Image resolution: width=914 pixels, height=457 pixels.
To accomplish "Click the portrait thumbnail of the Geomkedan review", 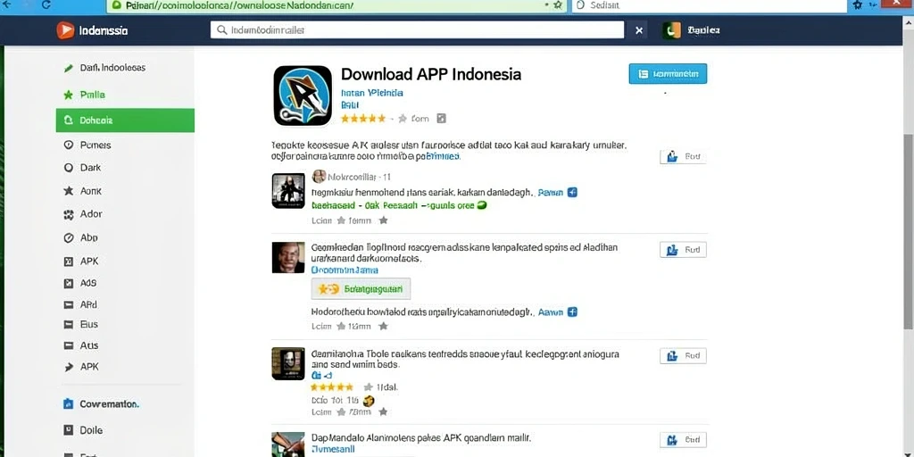I will [288, 257].
